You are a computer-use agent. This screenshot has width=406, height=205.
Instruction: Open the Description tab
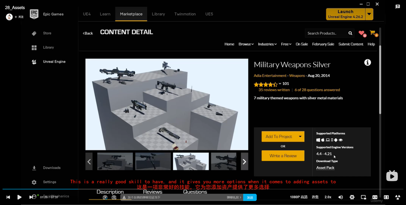[110, 192]
